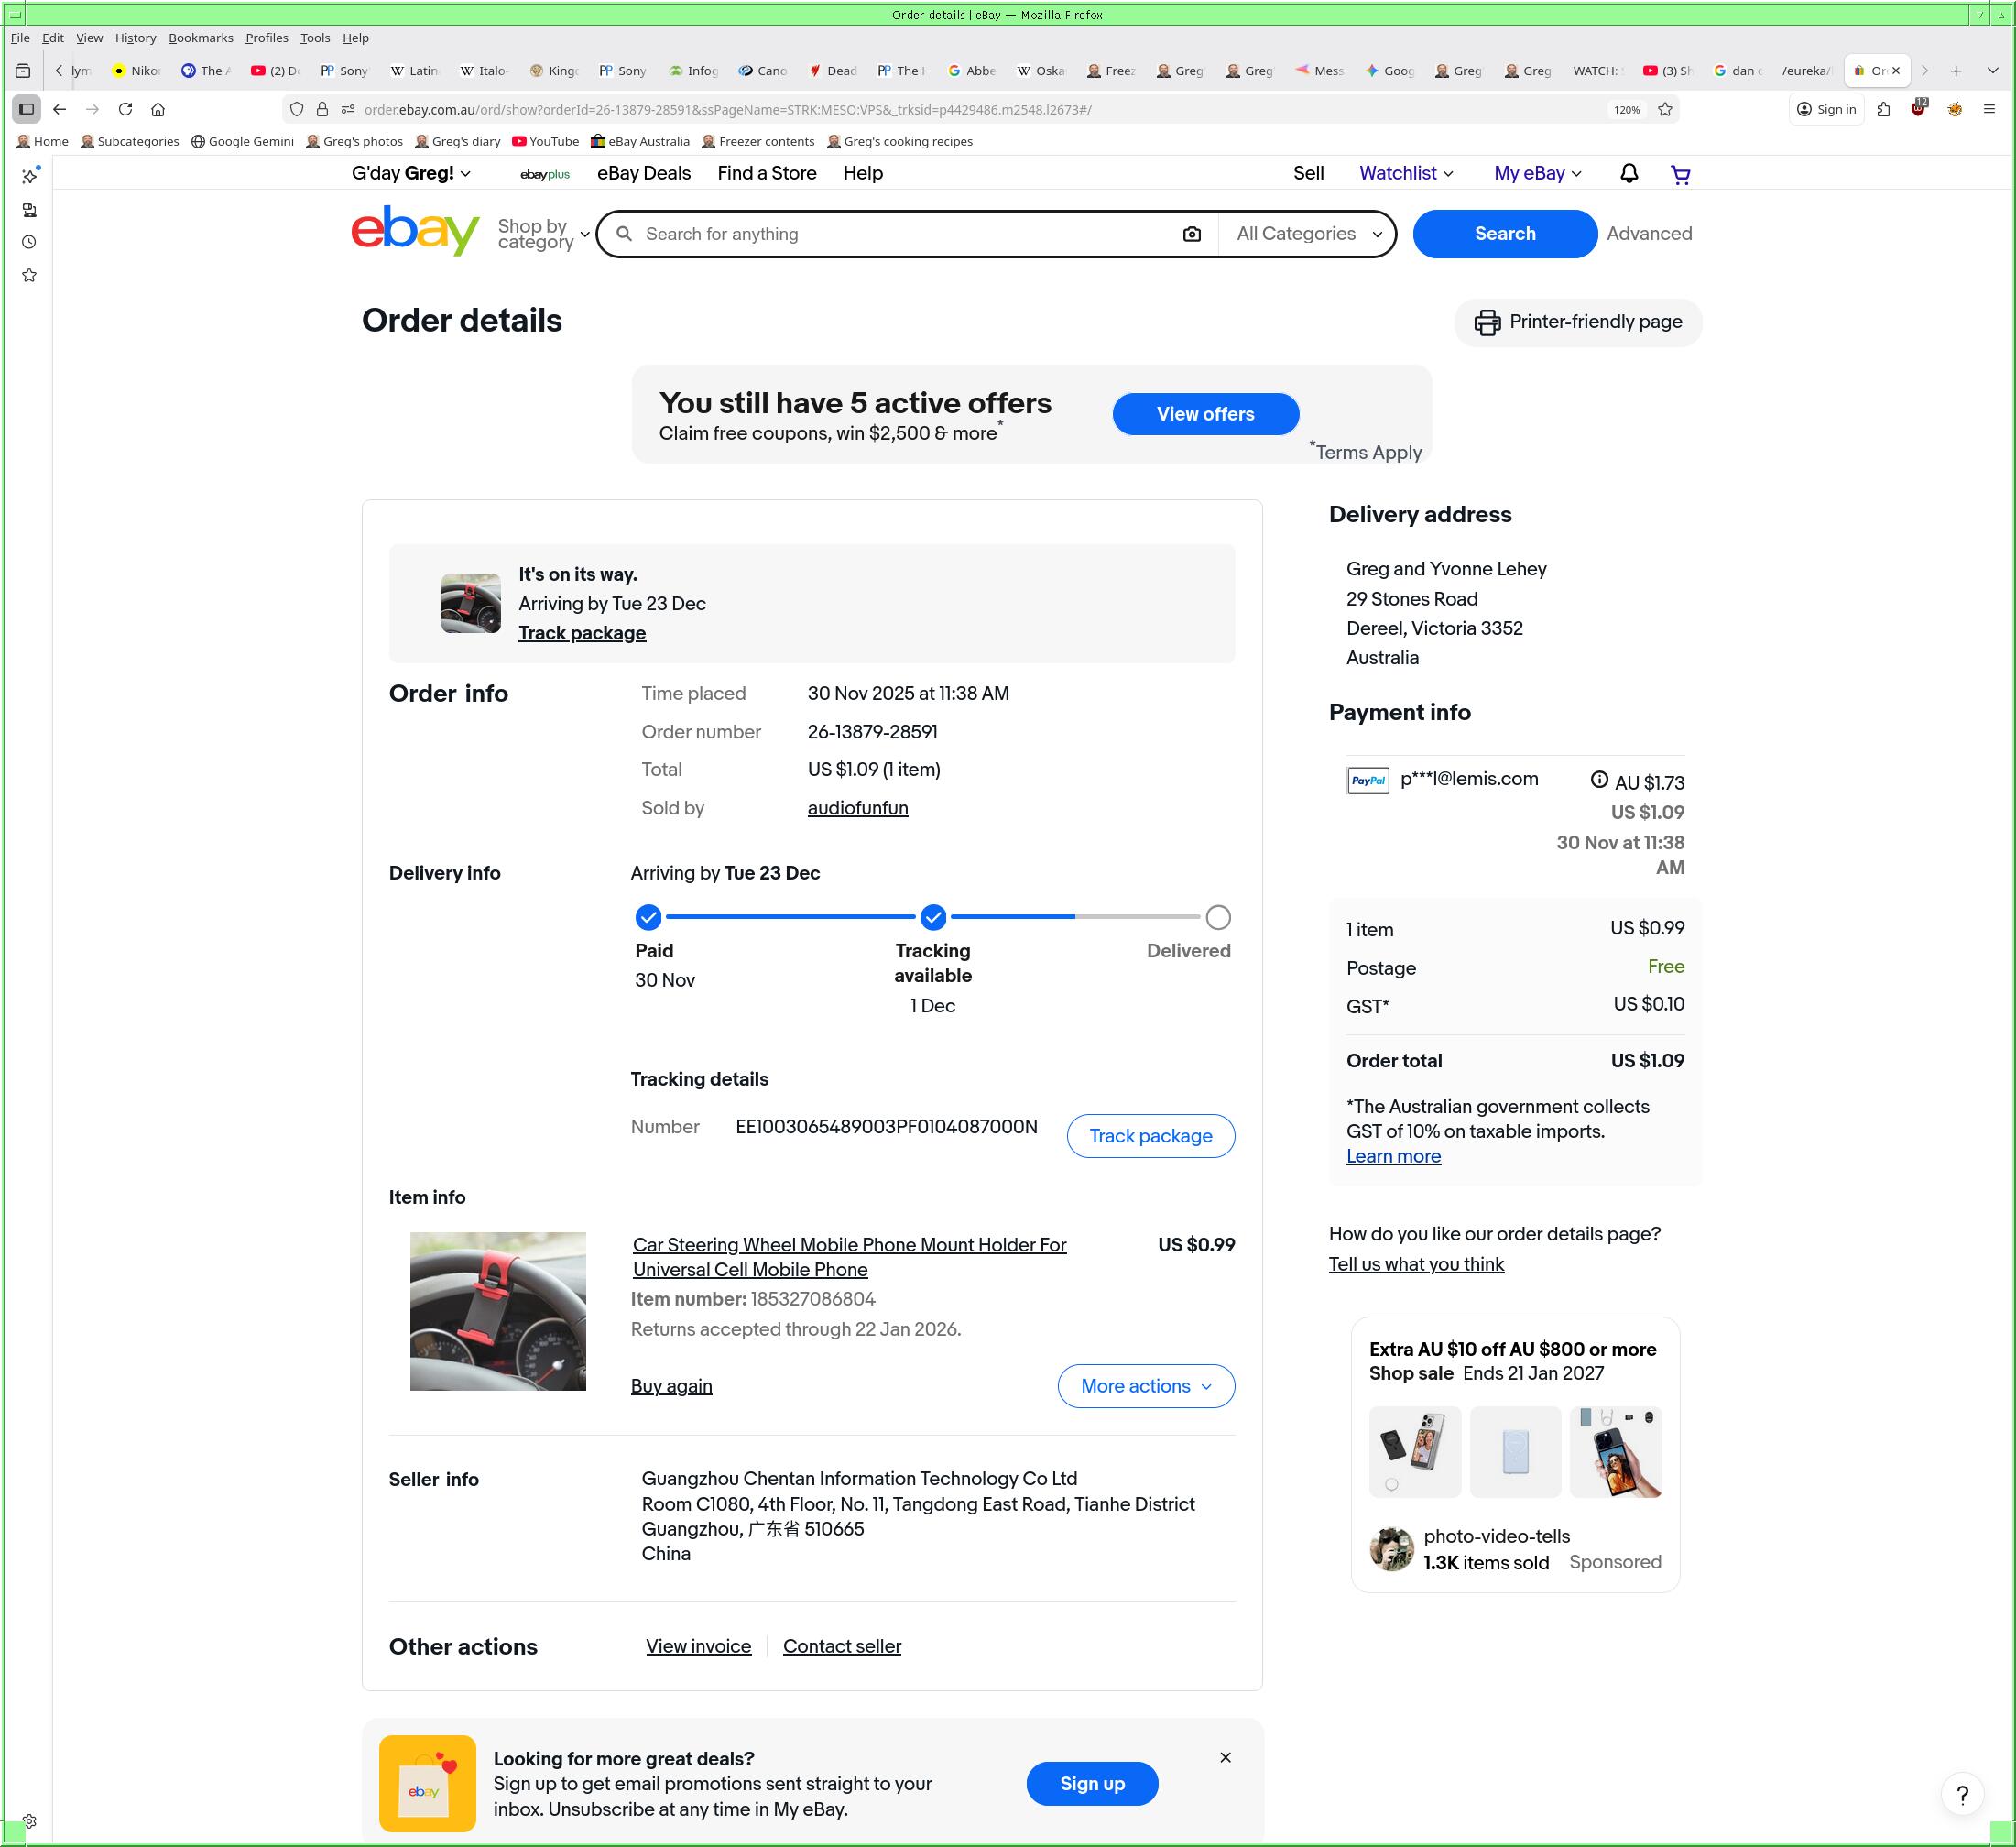Expand the Watchlist dropdown
The height and width of the screenshot is (1847, 2016).
1406,174
